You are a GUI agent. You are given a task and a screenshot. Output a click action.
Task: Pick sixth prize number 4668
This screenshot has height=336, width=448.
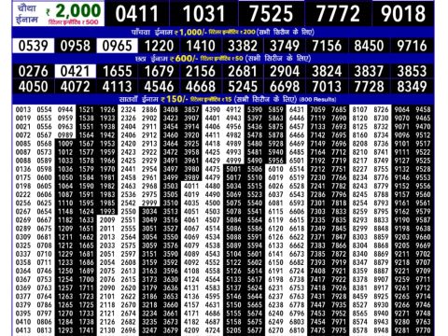coord(201,87)
